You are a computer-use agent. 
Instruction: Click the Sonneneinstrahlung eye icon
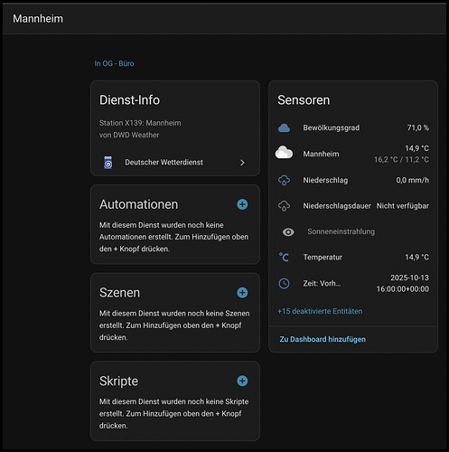pyautogui.click(x=288, y=232)
